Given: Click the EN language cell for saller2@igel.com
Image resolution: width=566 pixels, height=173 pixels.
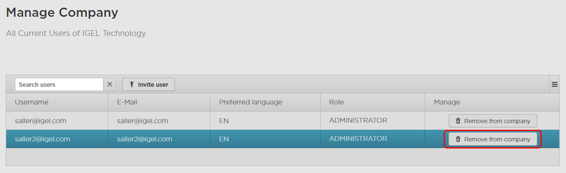Looking at the screenshot, I should click(x=224, y=139).
